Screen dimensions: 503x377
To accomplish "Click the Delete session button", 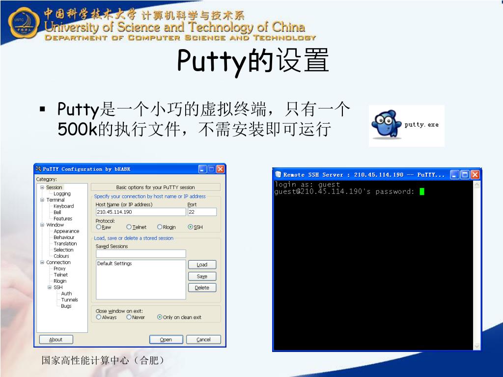I will tap(202, 288).
